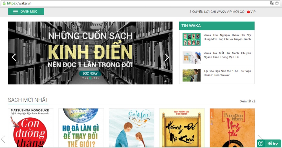The height and width of the screenshot is (148, 282).
Task: Select the fourth banner slide dot
Action: (94, 78)
